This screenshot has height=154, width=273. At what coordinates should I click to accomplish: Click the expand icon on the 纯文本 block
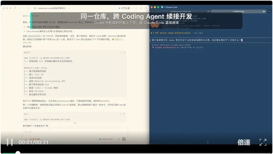(120, 52)
